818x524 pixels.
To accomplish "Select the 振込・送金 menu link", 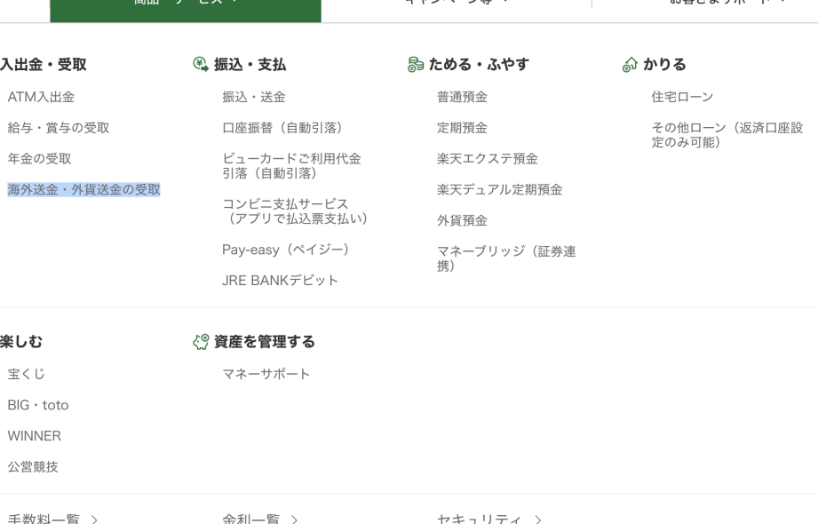I will (254, 97).
